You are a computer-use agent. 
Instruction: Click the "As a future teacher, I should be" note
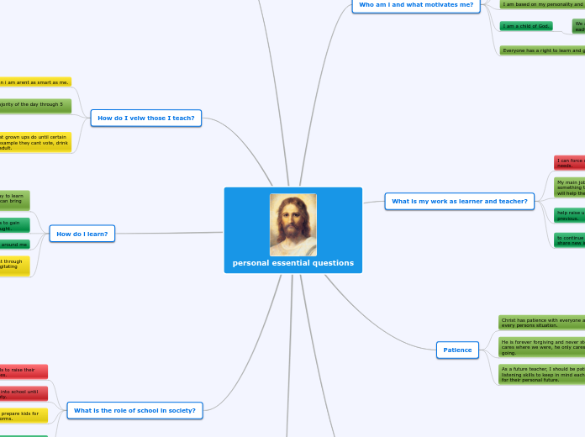click(542, 374)
